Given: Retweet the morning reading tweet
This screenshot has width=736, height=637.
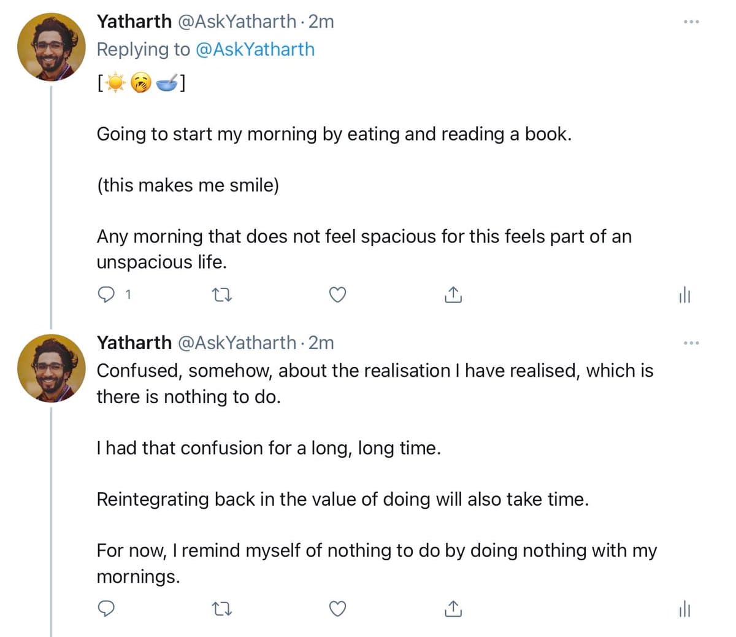Looking at the screenshot, I should coord(221,295).
